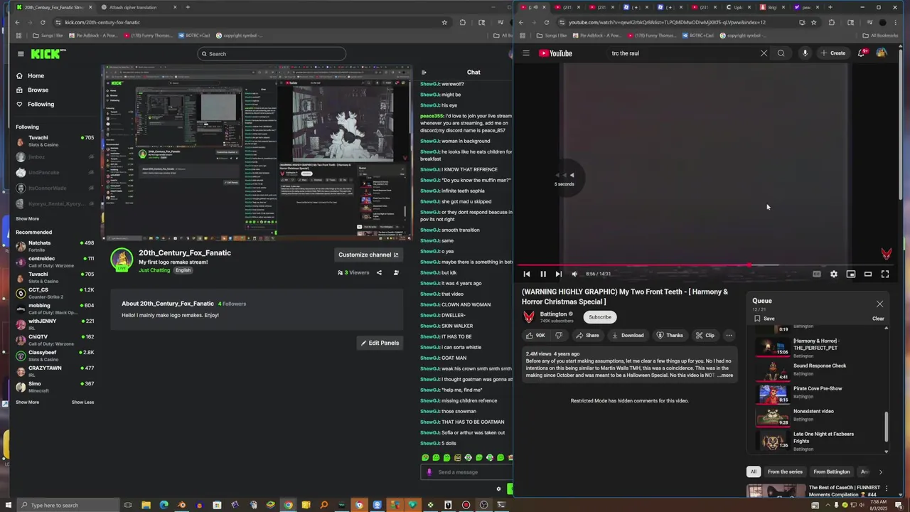Skip to previous video in player
Screen dimensions: 910x512
pos(527,274)
